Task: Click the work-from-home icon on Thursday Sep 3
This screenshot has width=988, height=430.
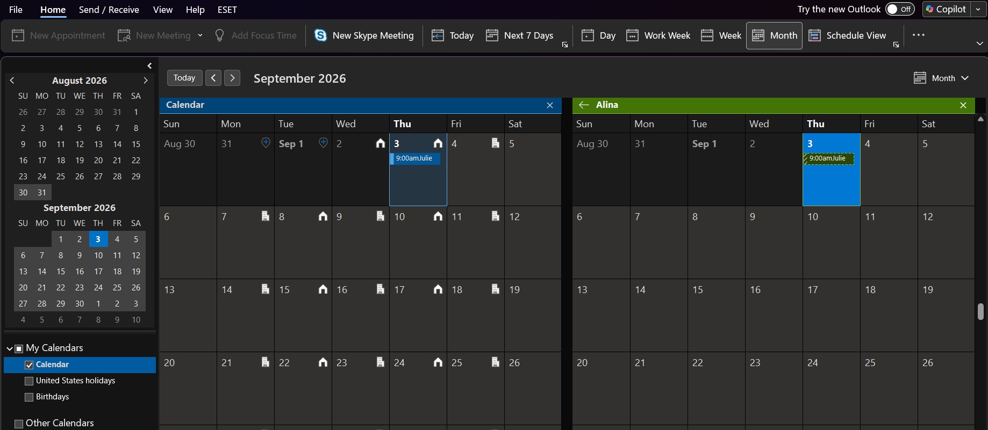Action: point(438,143)
